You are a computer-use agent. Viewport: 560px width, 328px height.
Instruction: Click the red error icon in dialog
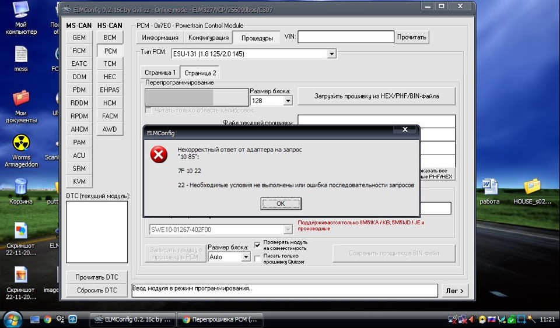(159, 155)
